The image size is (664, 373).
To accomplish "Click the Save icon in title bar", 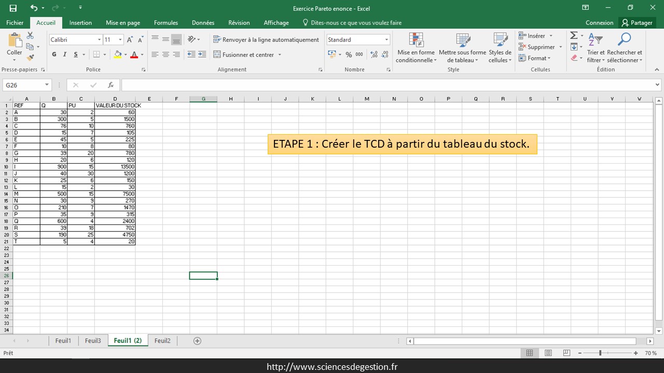I will (13, 8).
